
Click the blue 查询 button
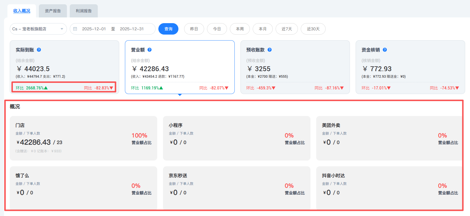click(x=168, y=29)
